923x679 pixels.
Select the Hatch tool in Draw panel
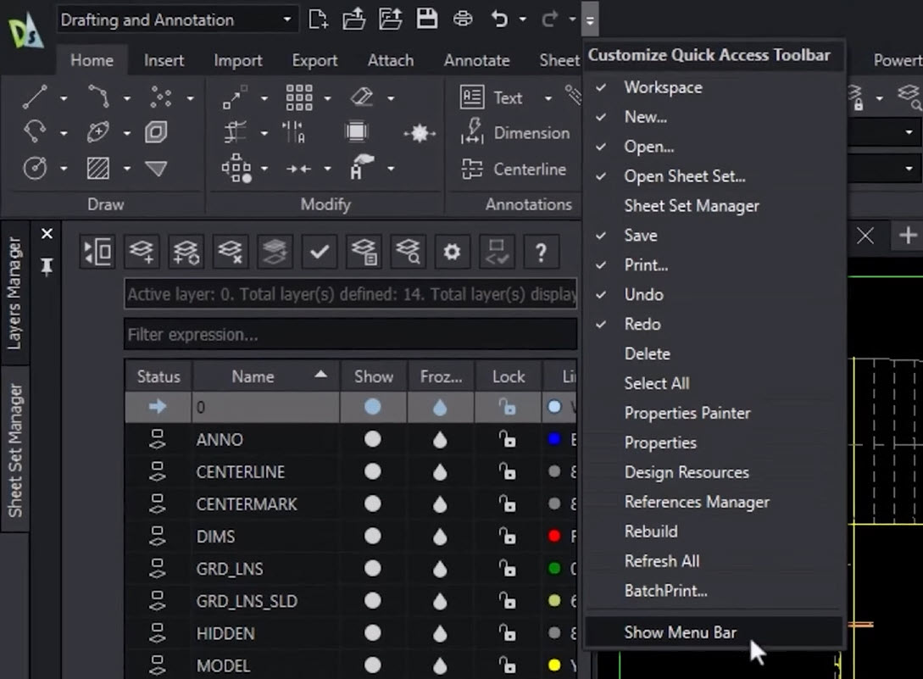[98, 169]
